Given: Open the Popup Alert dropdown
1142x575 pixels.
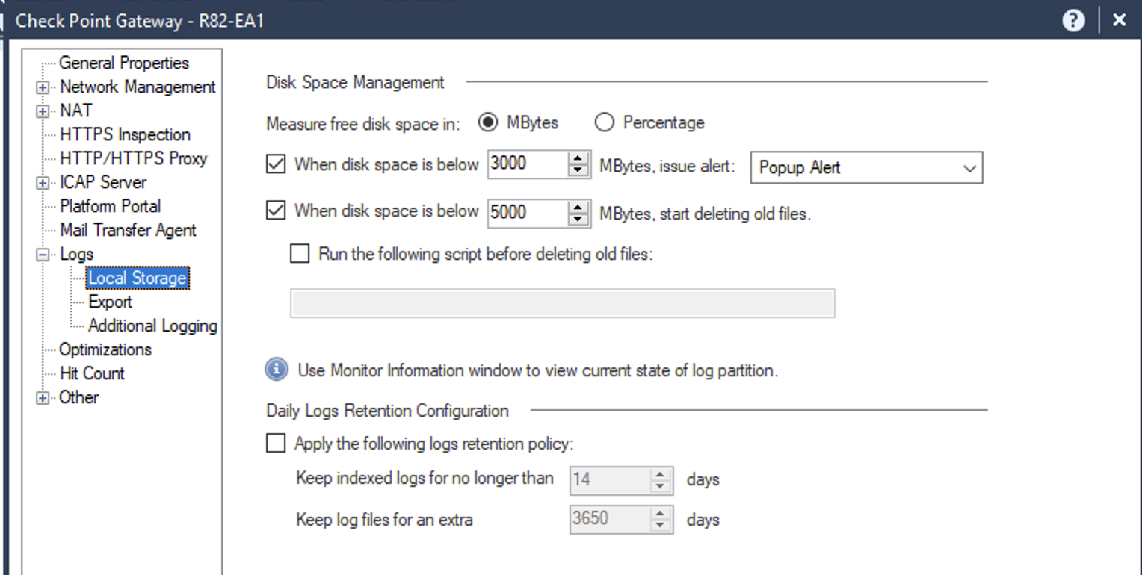Looking at the screenshot, I should [x=865, y=167].
